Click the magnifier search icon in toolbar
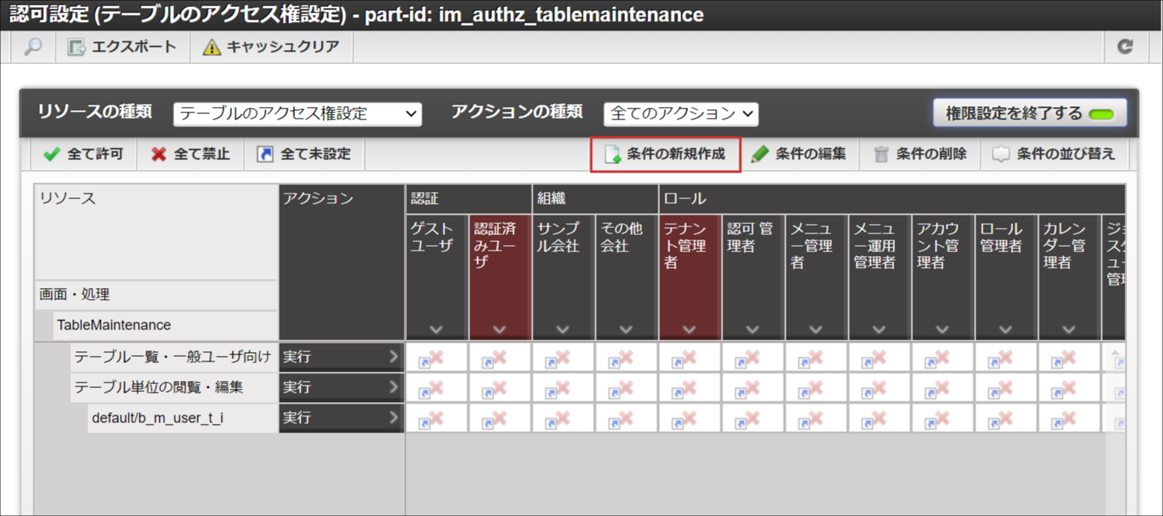The width and height of the screenshot is (1163, 516). pyautogui.click(x=33, y=47)
